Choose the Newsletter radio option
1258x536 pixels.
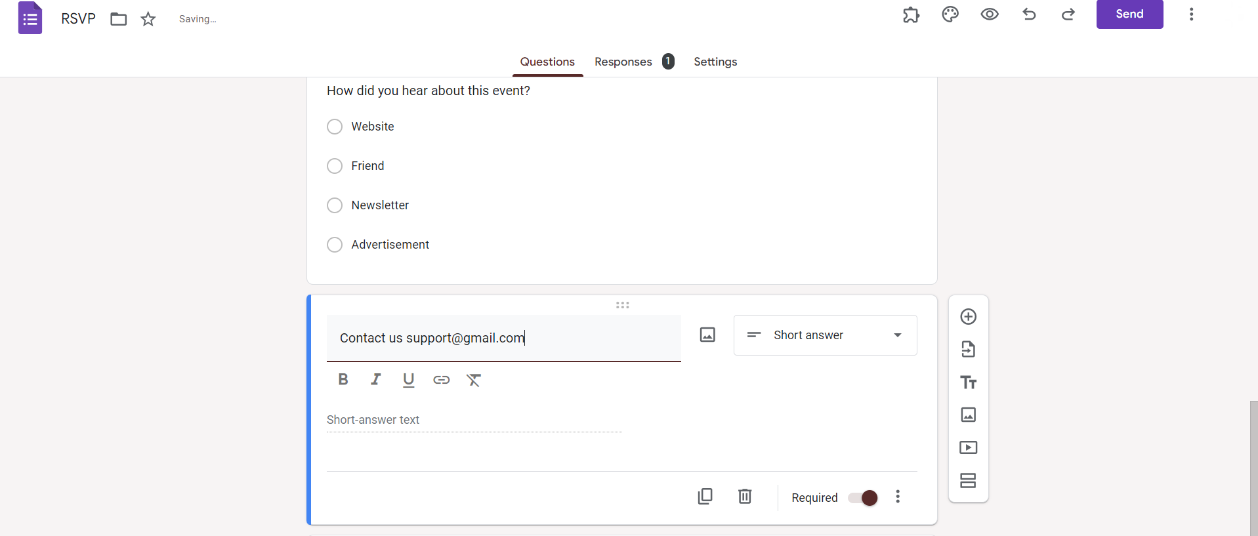tap(335, 205)
